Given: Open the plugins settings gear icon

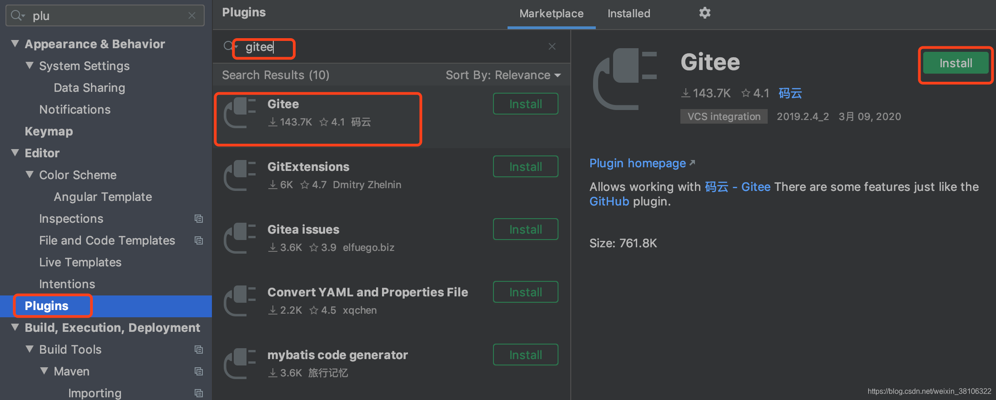Looking at the screenshot, I should pos(704,13).
